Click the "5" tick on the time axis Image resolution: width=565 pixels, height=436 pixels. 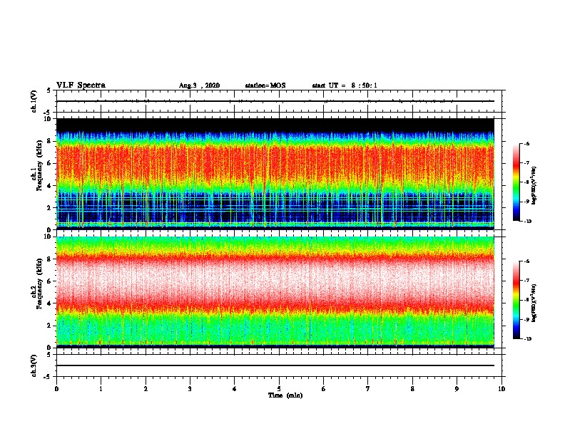279,389
